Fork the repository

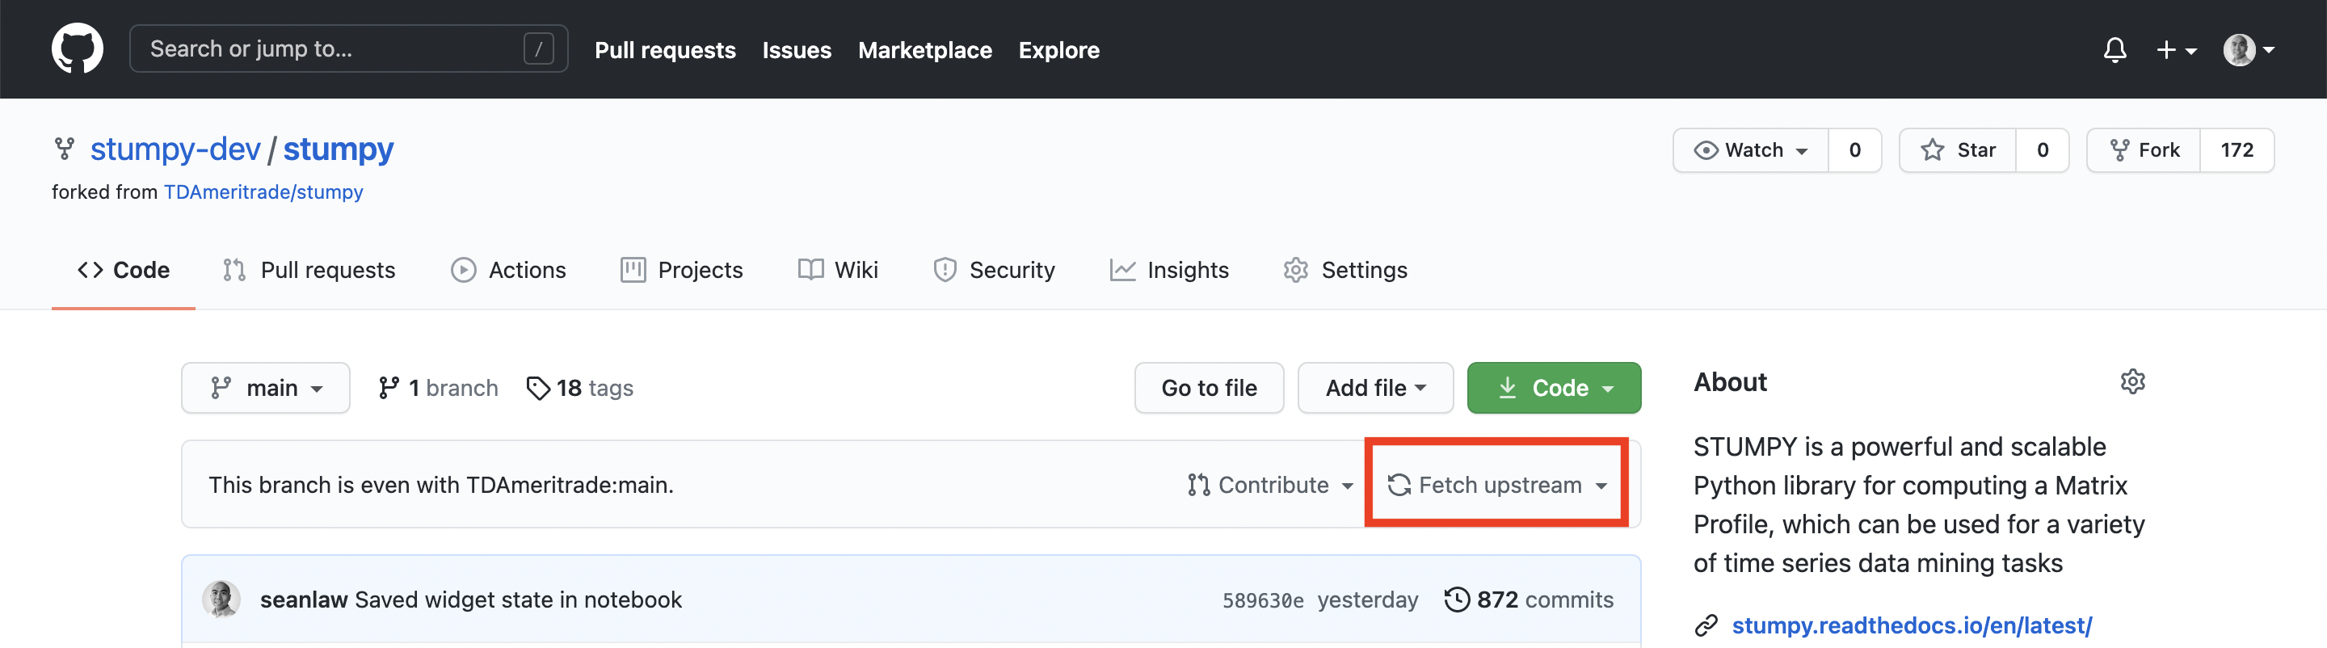click(2144, 150)
